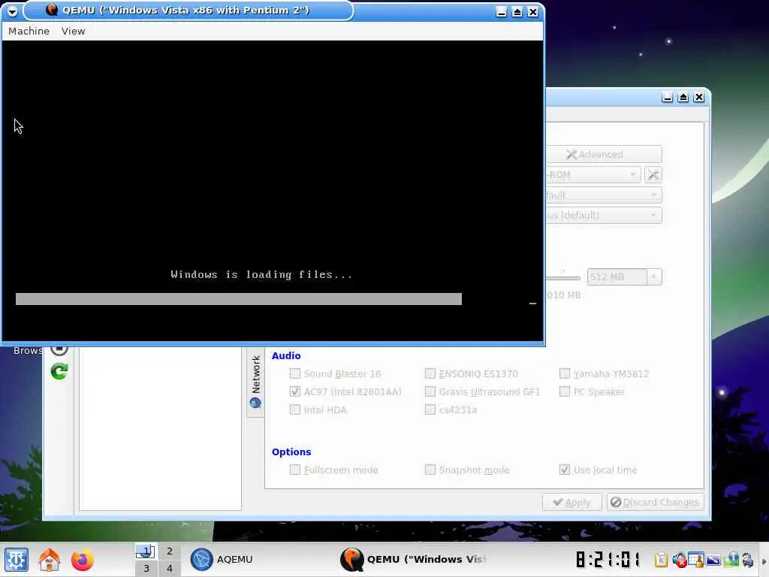Enable cs4231a audio checkbox
This screenshot has width=769, height=577.
pos(430,409)
